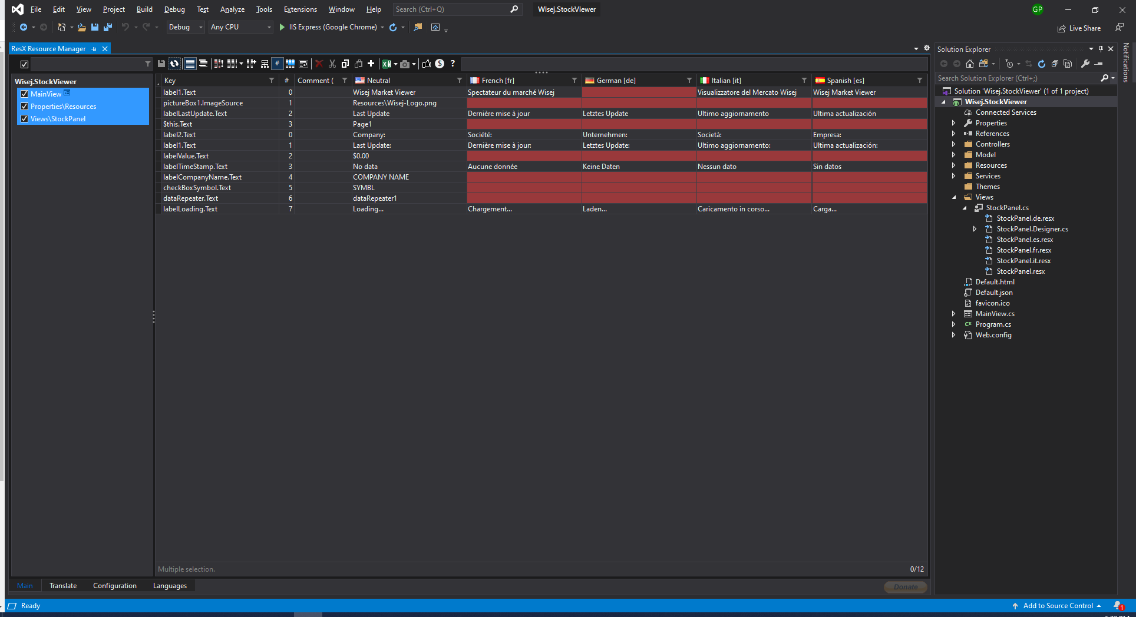
Task: Toggle the centered text layout button
Action: pos(203,64)
